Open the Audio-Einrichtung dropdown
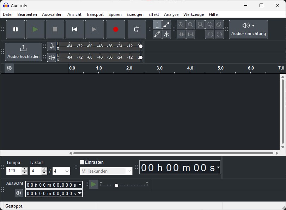 248,29
